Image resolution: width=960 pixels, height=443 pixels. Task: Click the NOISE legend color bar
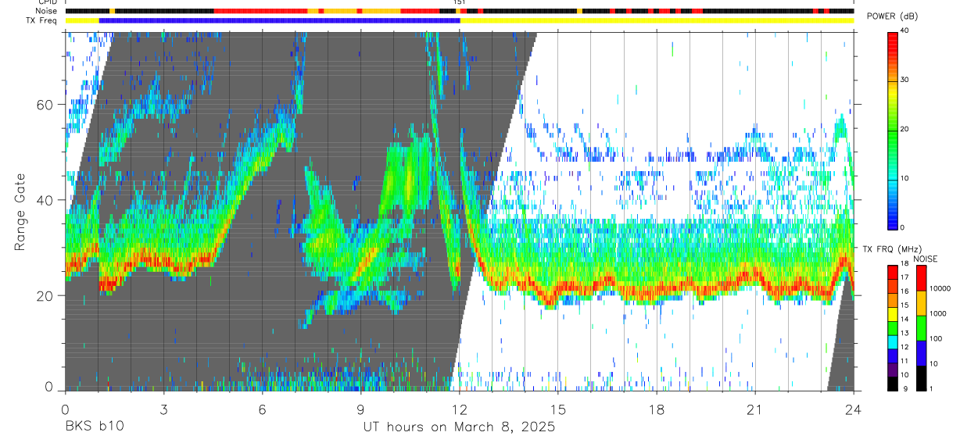click(922, 327)
